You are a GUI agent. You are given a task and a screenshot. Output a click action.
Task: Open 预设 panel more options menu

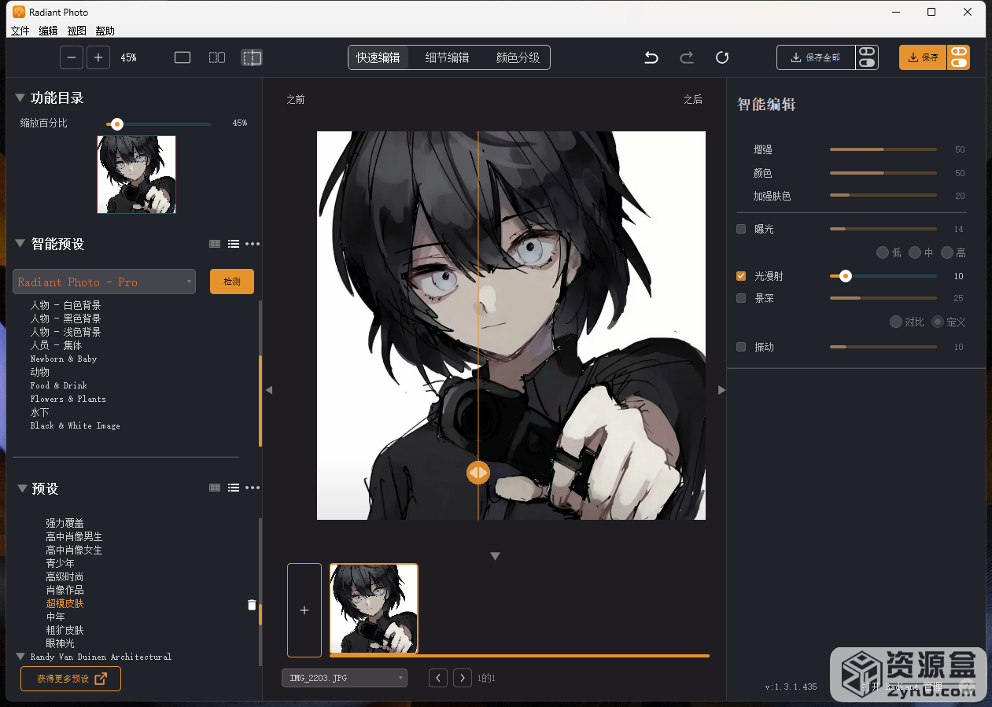coord(253,488)
